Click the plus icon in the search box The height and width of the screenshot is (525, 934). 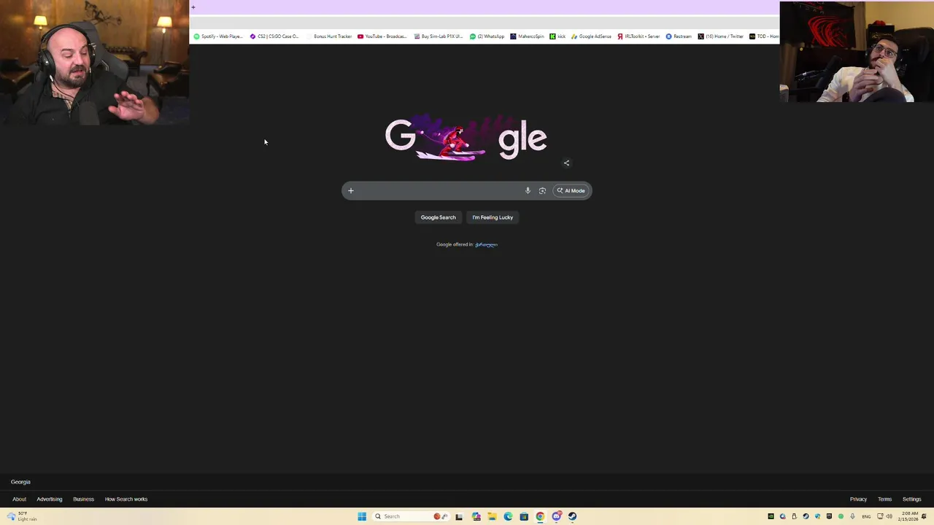point(350,191)
